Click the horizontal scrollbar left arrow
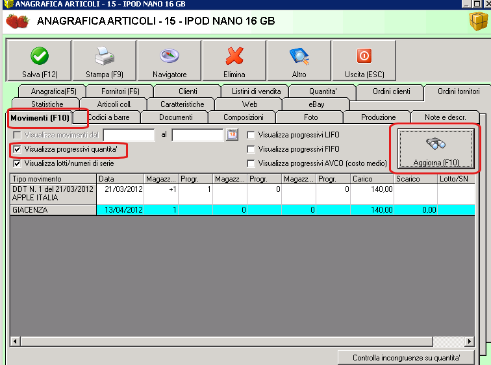Image resolution: width=491 pixels, height=365 pixels. pos(16,341)
